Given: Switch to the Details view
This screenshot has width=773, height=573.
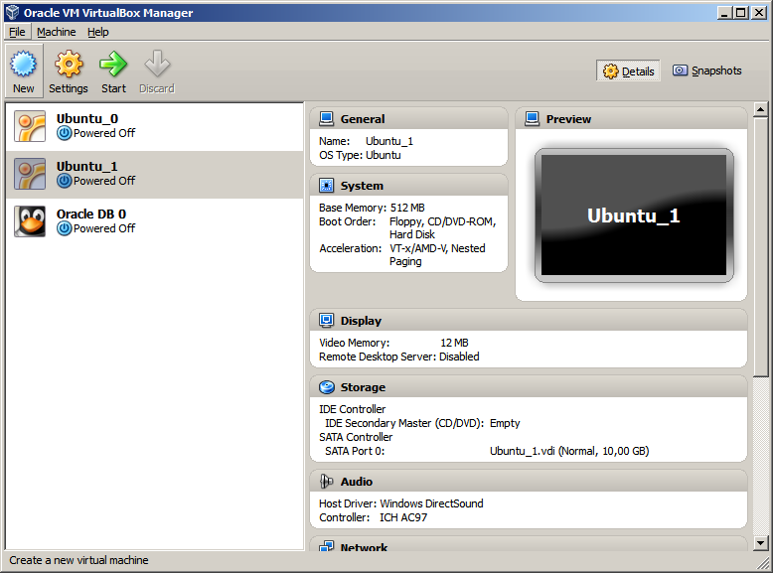Looking at the screenshot, I should point(628,71).
